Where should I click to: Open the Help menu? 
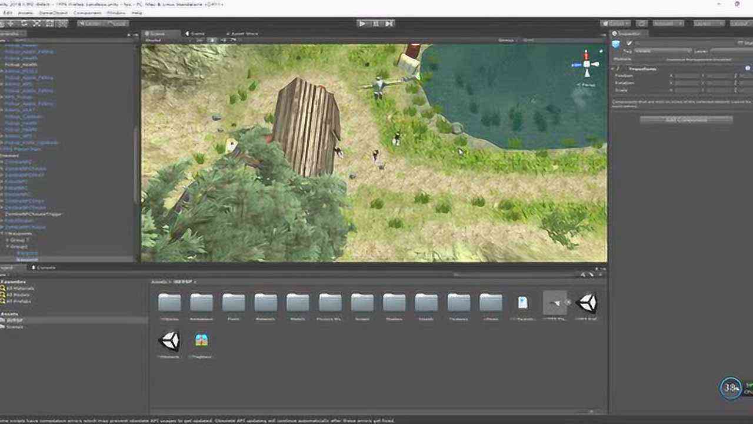tap(137, 12)
